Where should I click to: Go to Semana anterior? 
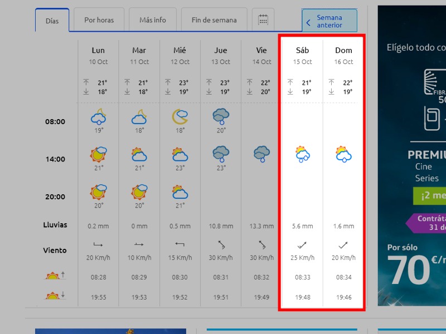(329, 22)
